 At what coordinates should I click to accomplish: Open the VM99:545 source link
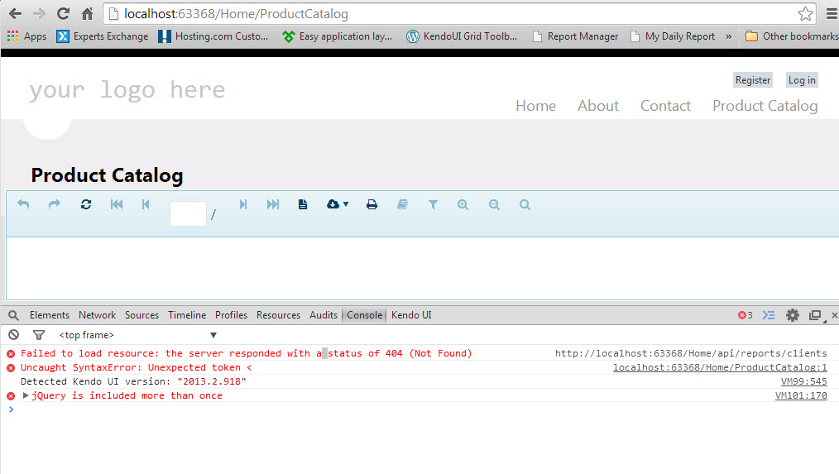click(x=803, y=381)
